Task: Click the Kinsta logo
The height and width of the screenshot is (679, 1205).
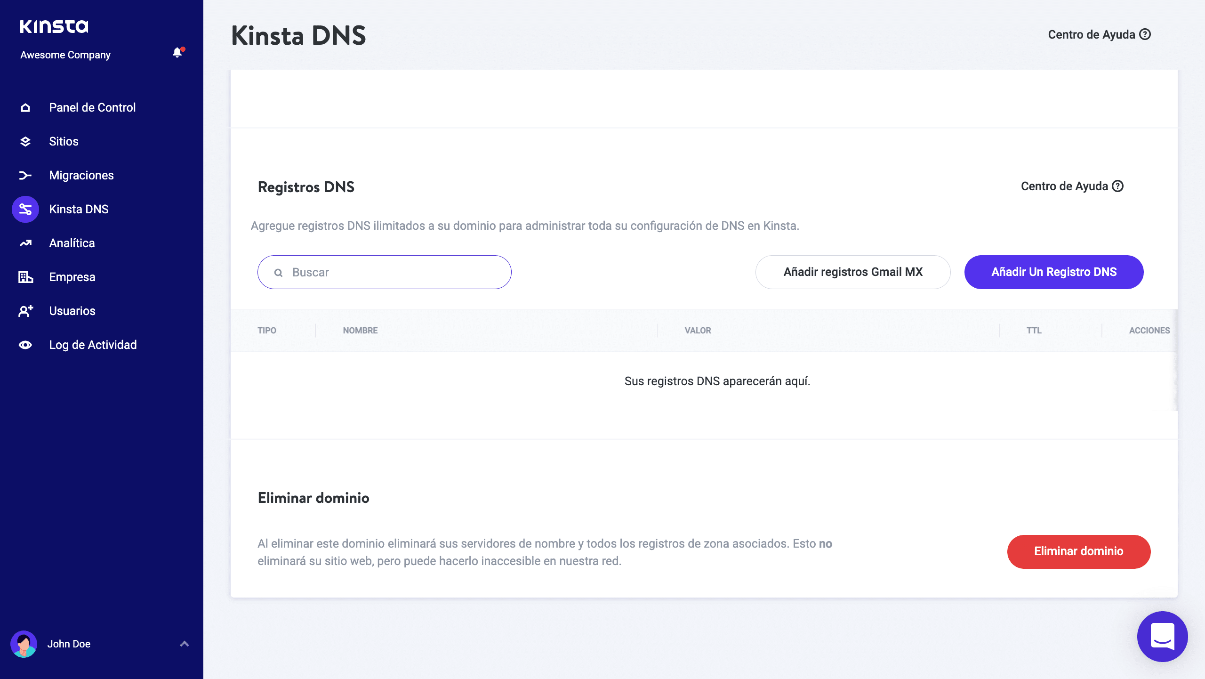Action: [54, 27]
